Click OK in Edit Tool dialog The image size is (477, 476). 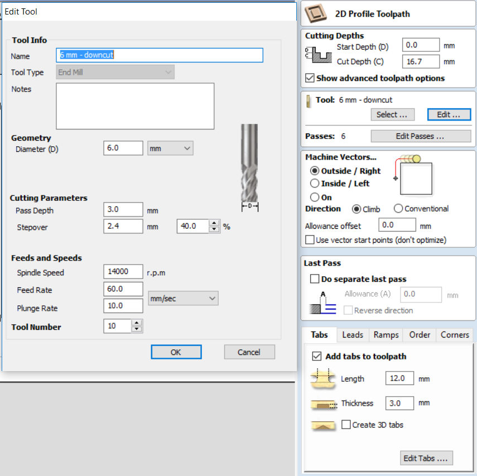(x=176, y=352)
